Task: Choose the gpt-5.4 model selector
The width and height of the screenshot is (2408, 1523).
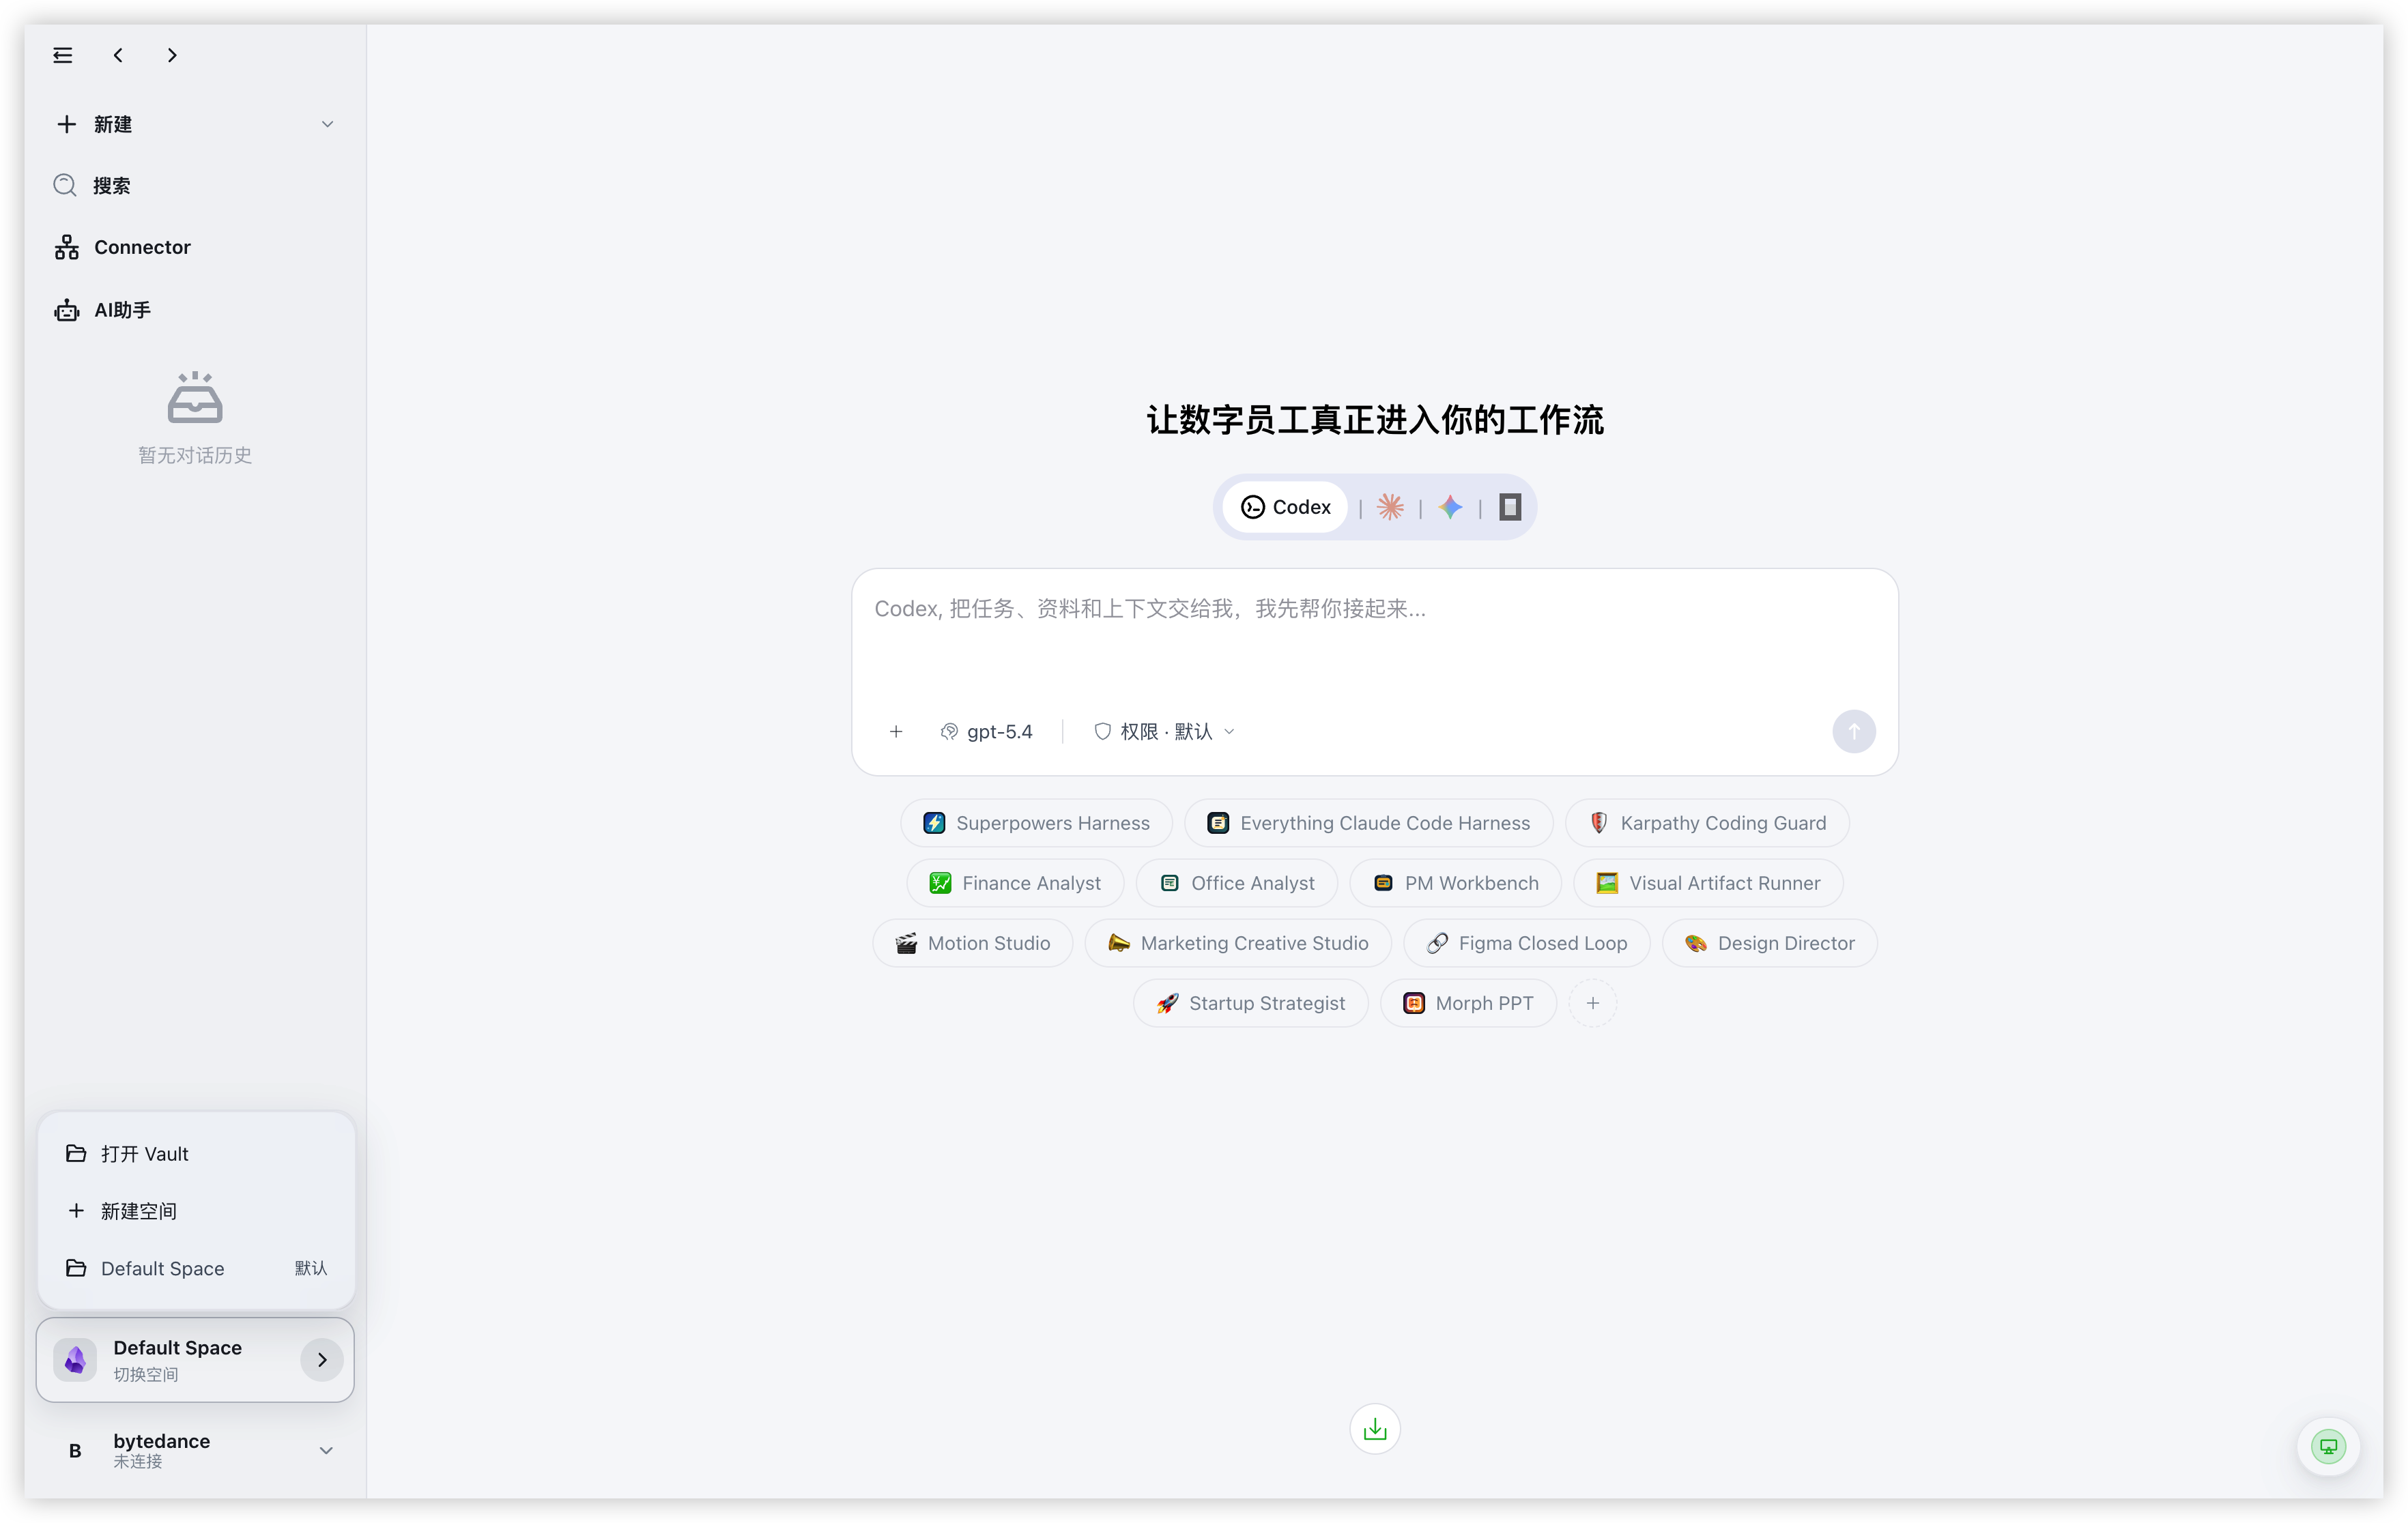Action: coord(987,732)
